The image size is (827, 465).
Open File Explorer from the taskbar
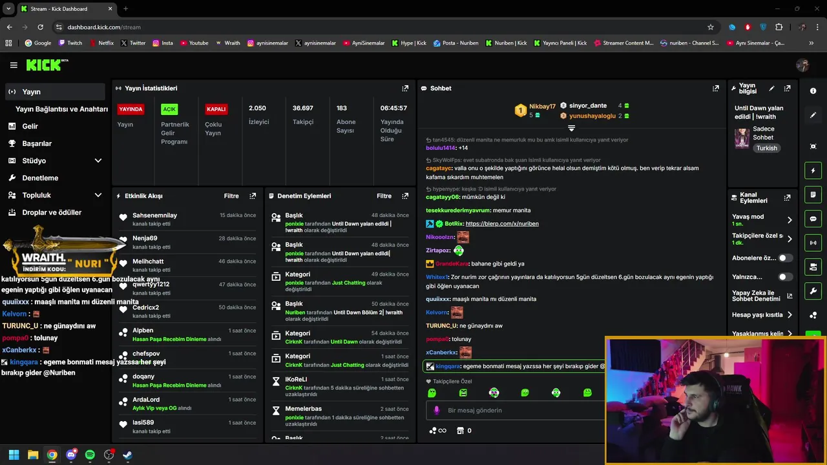point(33,455)
